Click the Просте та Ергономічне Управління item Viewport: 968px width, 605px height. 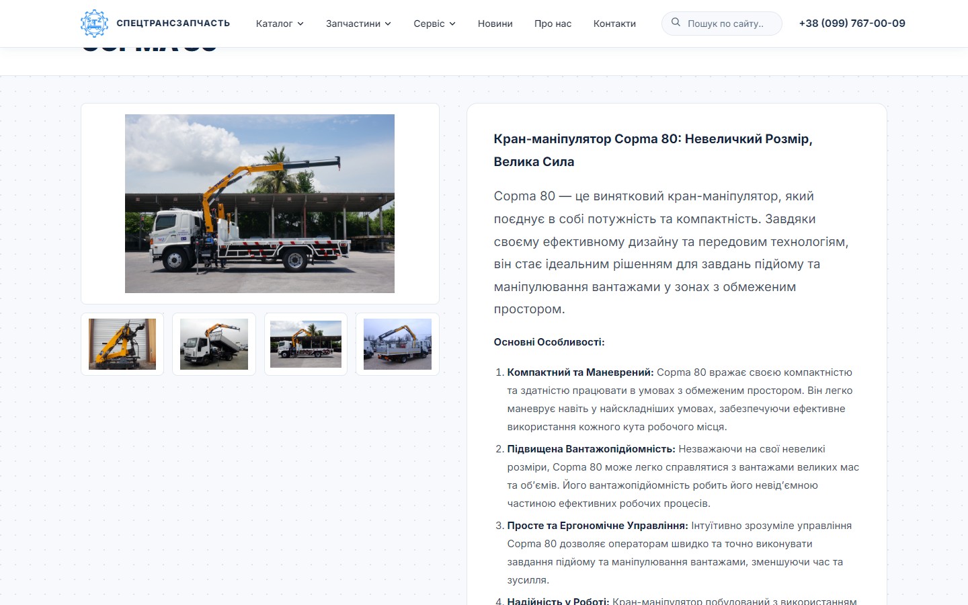(683, 553)
